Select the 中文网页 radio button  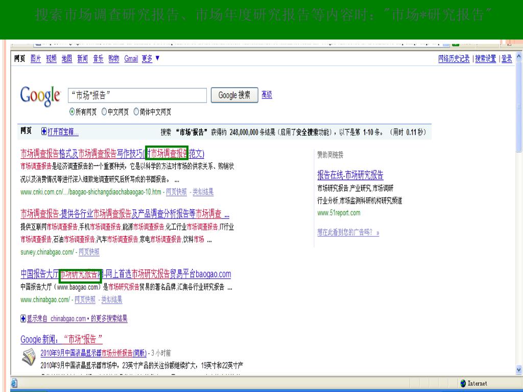[x=104, y=112]
